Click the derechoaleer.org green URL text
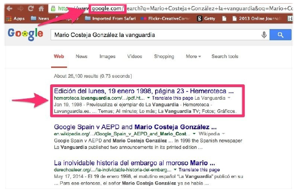Screen dimensions: 300x192 click(x=112, y=170)
